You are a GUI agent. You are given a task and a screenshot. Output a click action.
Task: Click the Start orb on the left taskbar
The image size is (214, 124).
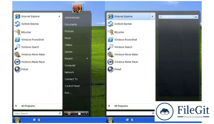pos(17,120)
